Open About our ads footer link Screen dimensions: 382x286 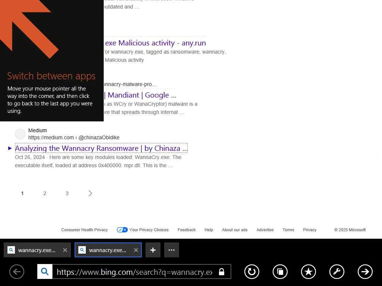coord(235,230)
